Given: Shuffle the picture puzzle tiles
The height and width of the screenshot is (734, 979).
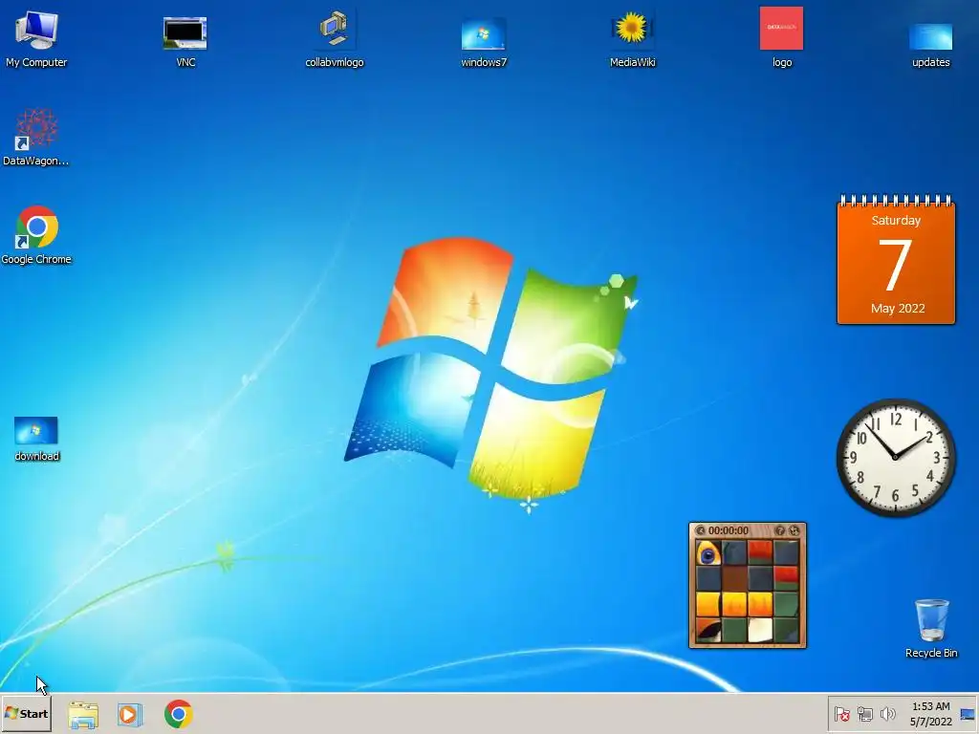Looking at the screenshot, I should [794, 530].
